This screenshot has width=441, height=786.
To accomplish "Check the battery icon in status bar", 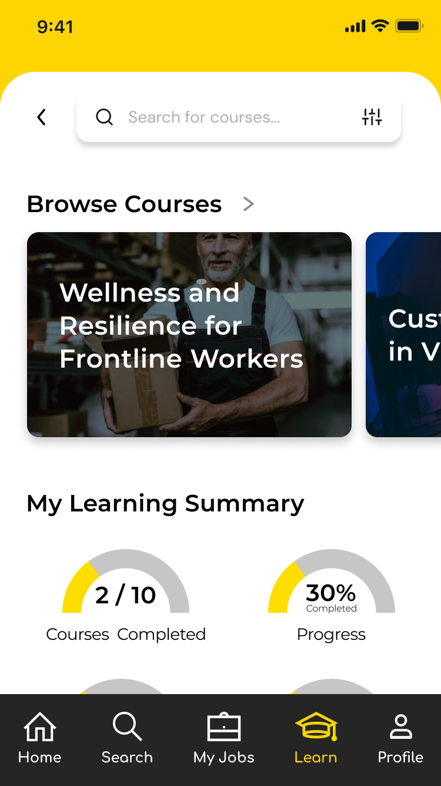I will pos(409,27).
